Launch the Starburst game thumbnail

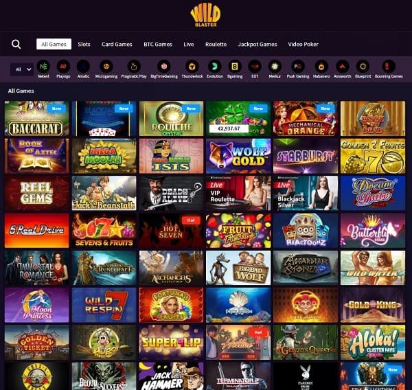(x=306, y=156)
